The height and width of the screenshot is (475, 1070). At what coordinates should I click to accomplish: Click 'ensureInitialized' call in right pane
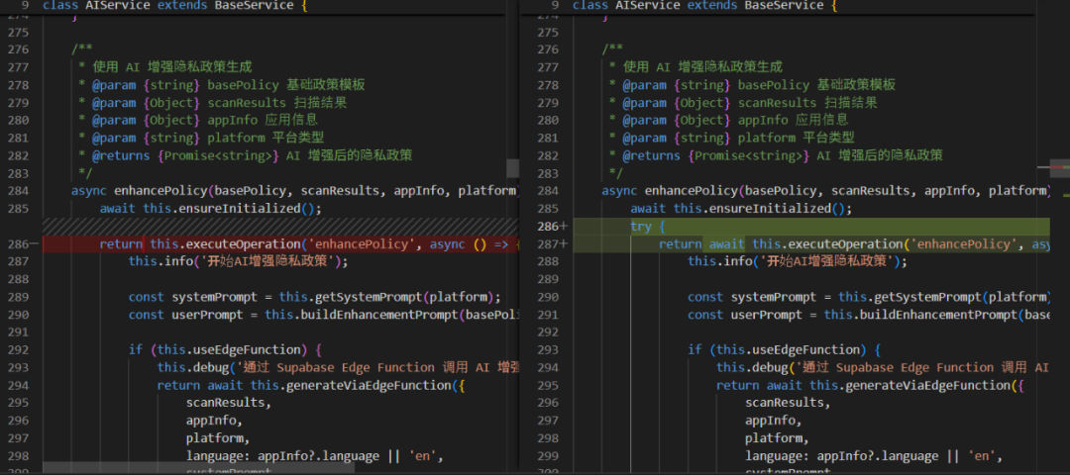tap(769, 209)
